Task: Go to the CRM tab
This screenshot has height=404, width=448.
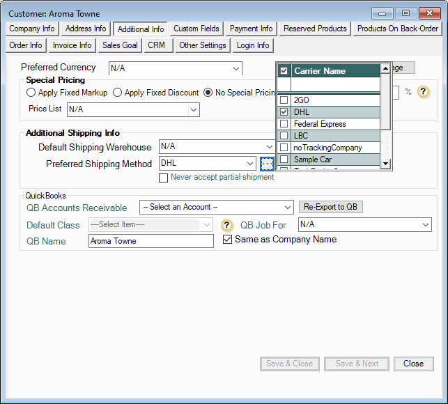Action: tap(156, 45)
